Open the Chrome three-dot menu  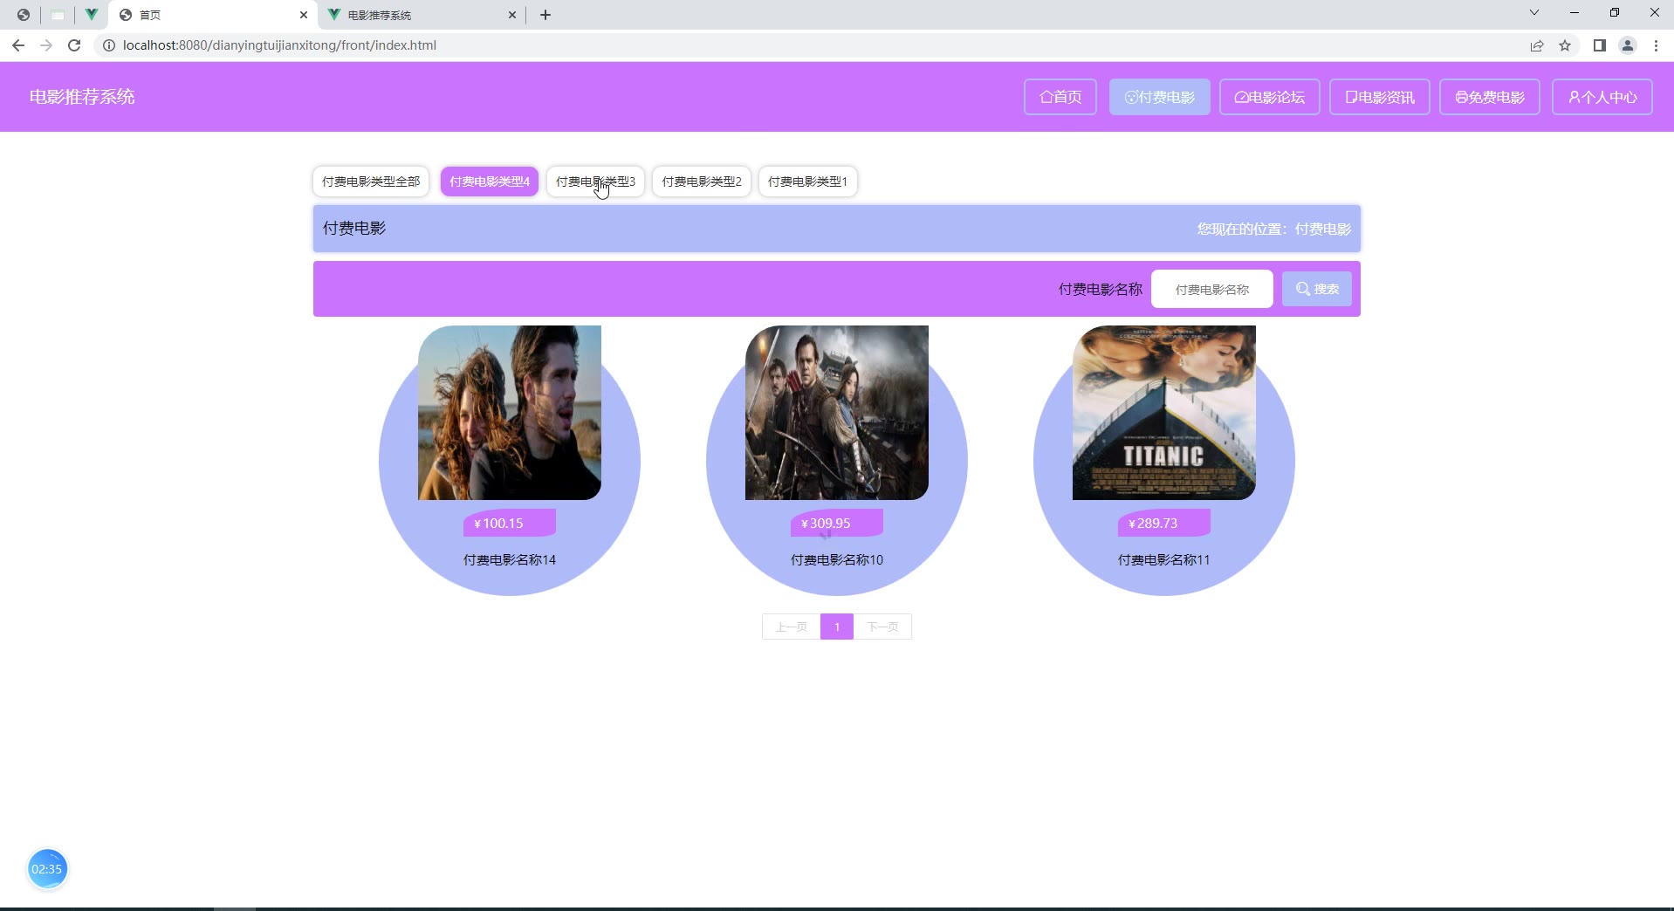point(1656,45)
